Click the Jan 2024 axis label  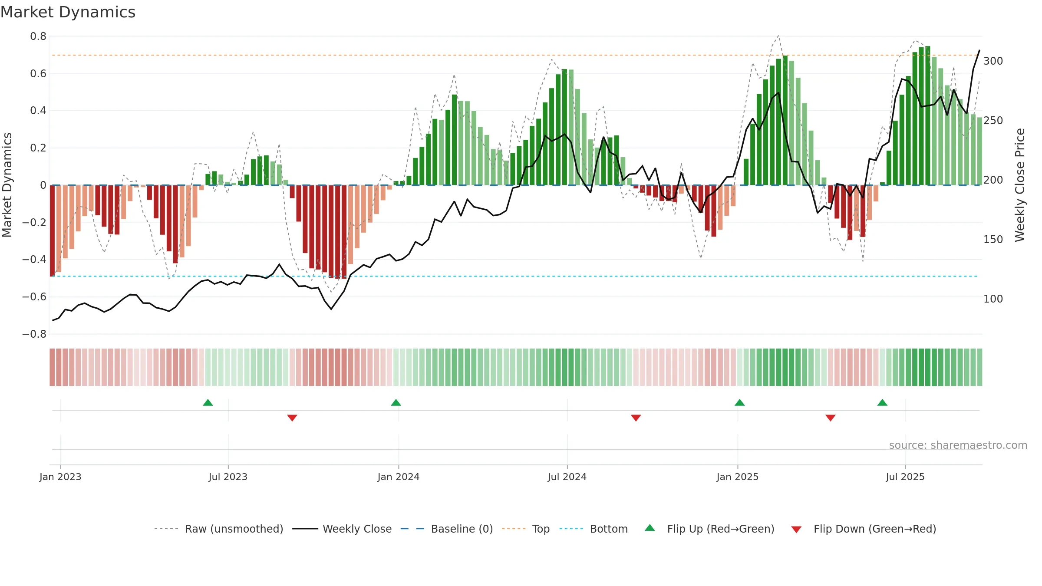pyautogui.click(x=399, y=477)
